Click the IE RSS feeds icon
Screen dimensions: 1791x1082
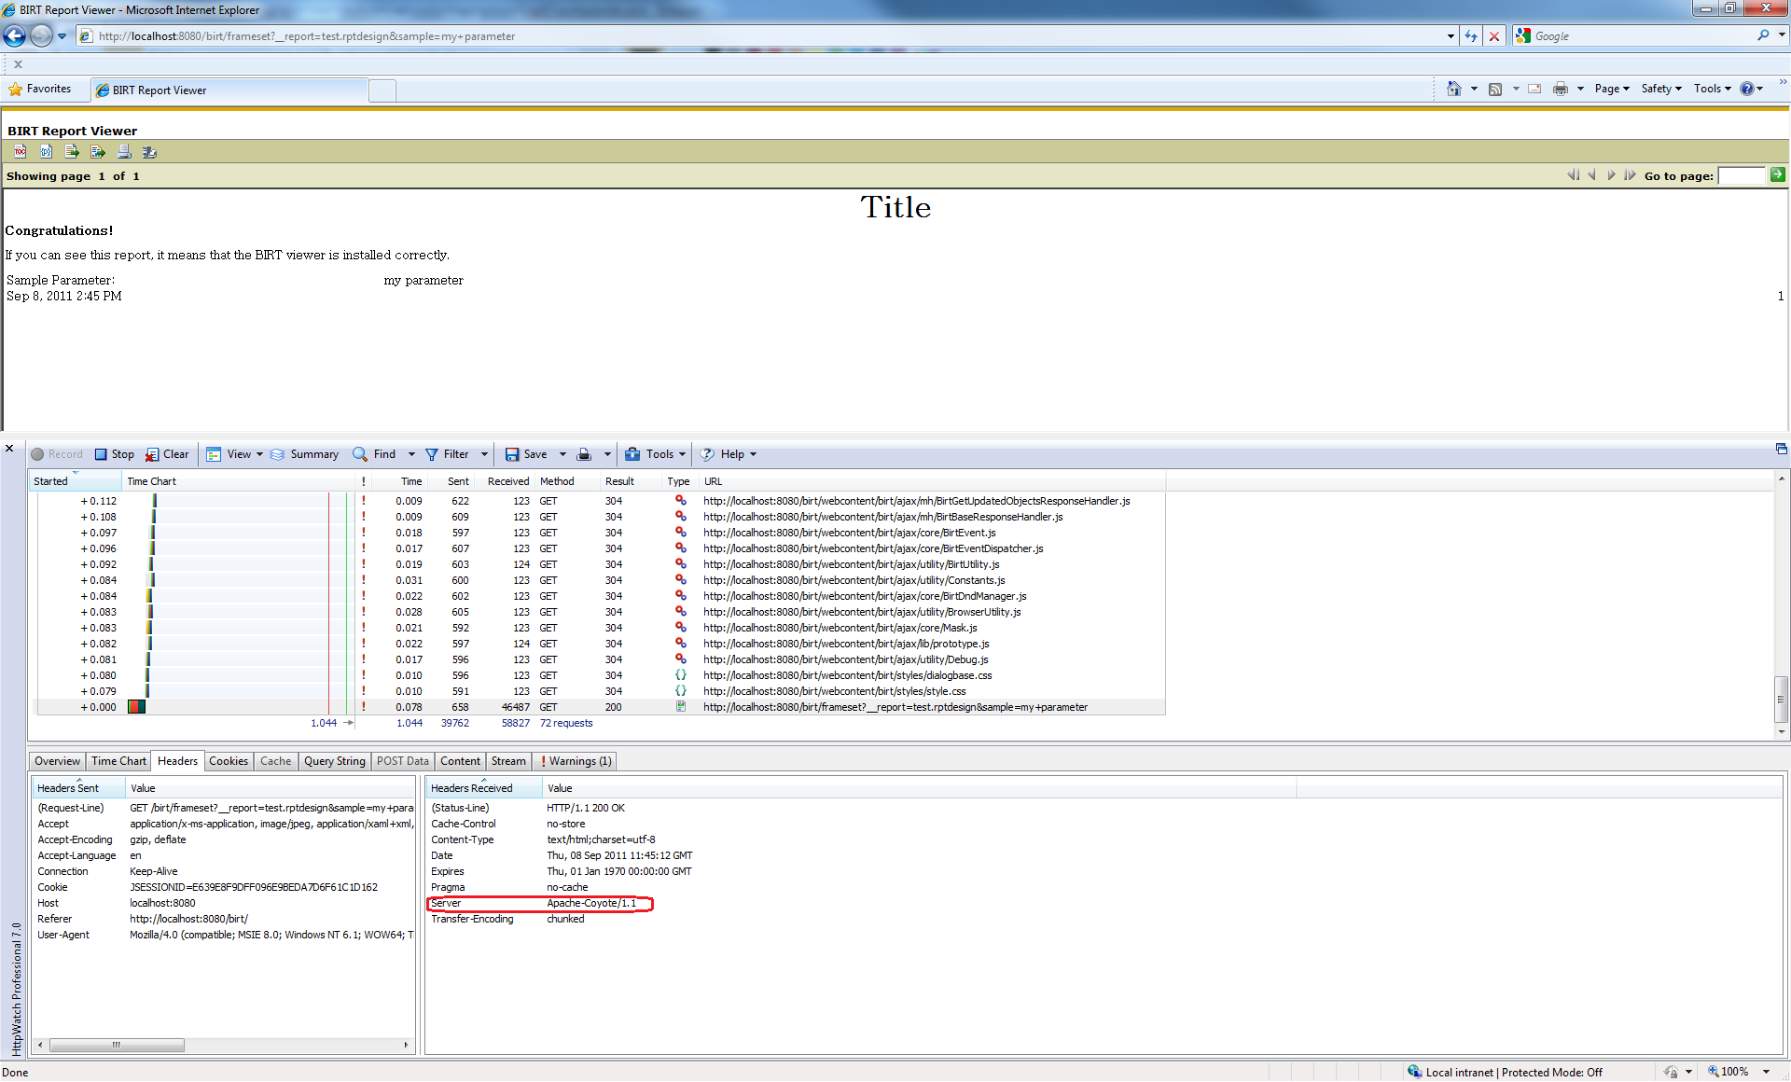(x=1495, y=89)
